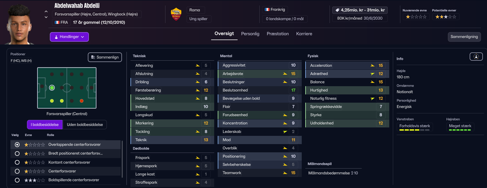Click the French flag beside Frankrig
Screen dimensions: 487x188
pyautogui.click(x=267, y=10)
